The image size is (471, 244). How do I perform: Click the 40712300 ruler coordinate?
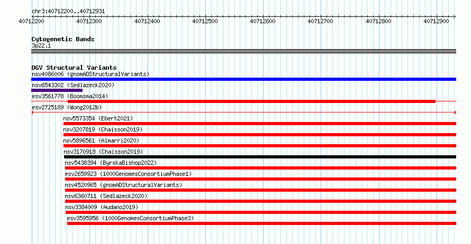[89, 21]
